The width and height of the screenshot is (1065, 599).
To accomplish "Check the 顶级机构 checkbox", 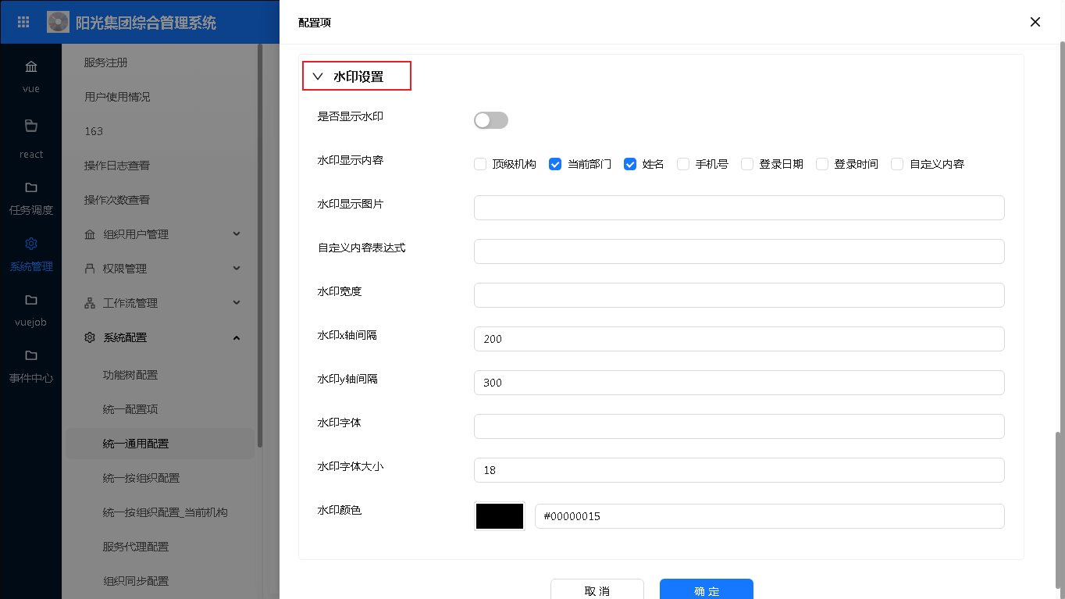I will 480,164.
